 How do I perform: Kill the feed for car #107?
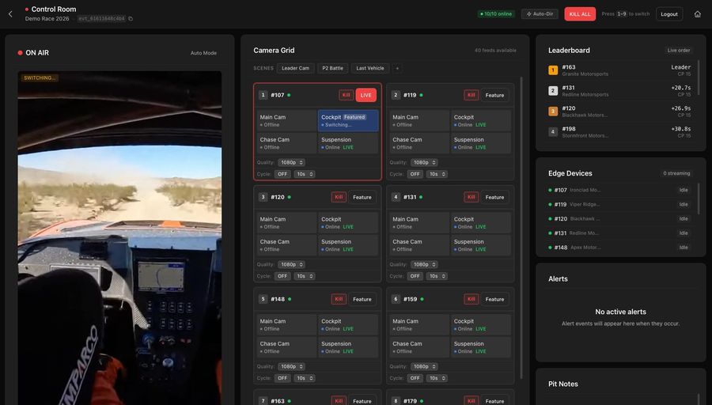[x=346, y=95]
